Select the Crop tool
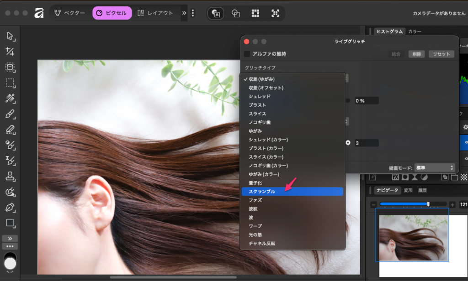468x281 pixels. point(10,52)
